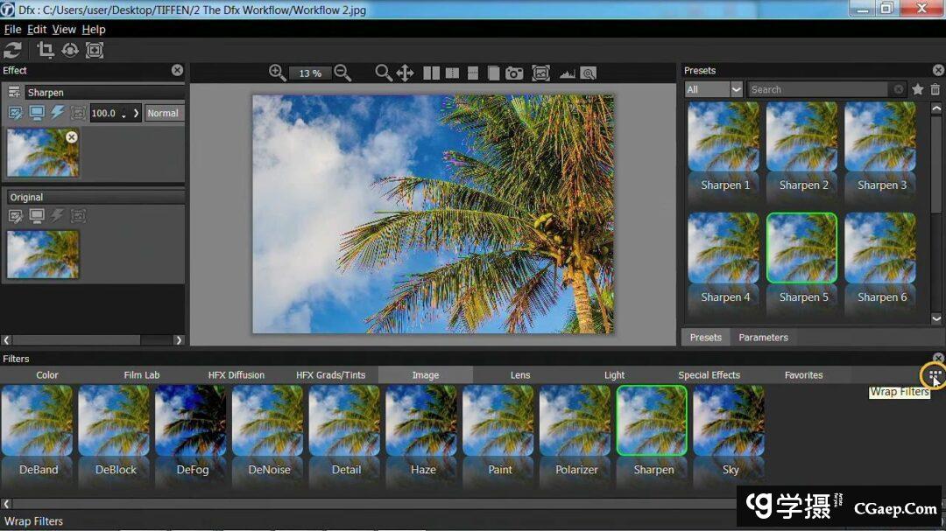The height and width of the screenshot is (531, 946).
Task: Switch to the Parameters tab
Action: (763, 337)
